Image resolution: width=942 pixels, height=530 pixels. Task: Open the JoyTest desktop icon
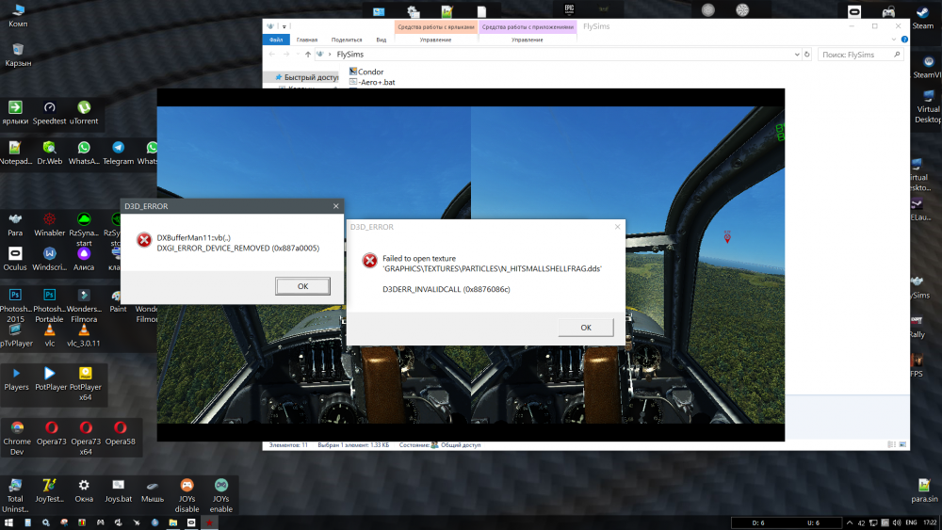tap(49, 490)
